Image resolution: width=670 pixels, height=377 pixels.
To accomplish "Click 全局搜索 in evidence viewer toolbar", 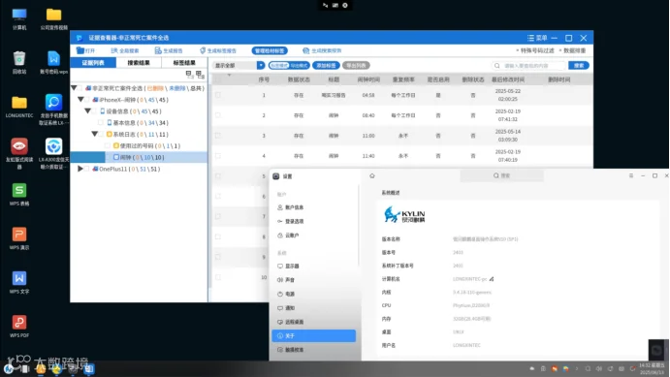I will coord(125,50).
